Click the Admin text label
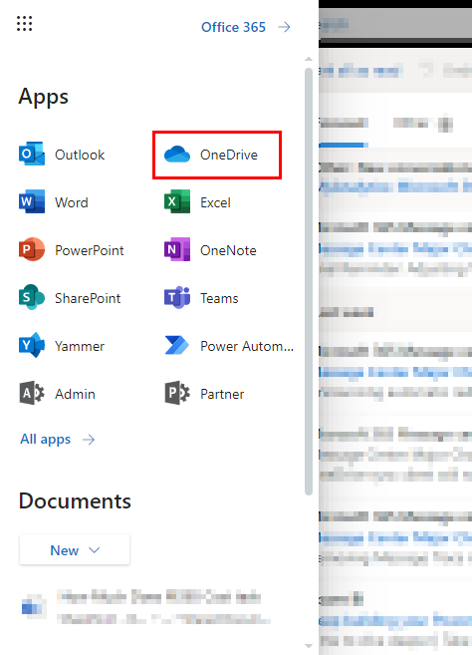The width and height of the screenshot is (472, 655). coord(75,394)
